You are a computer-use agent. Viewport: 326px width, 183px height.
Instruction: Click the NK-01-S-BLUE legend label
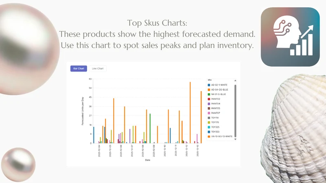point(218,94)
